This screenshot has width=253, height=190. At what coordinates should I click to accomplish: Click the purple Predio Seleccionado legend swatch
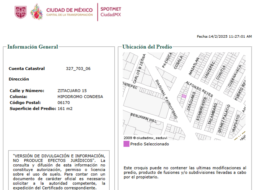(x=126, y=144)
